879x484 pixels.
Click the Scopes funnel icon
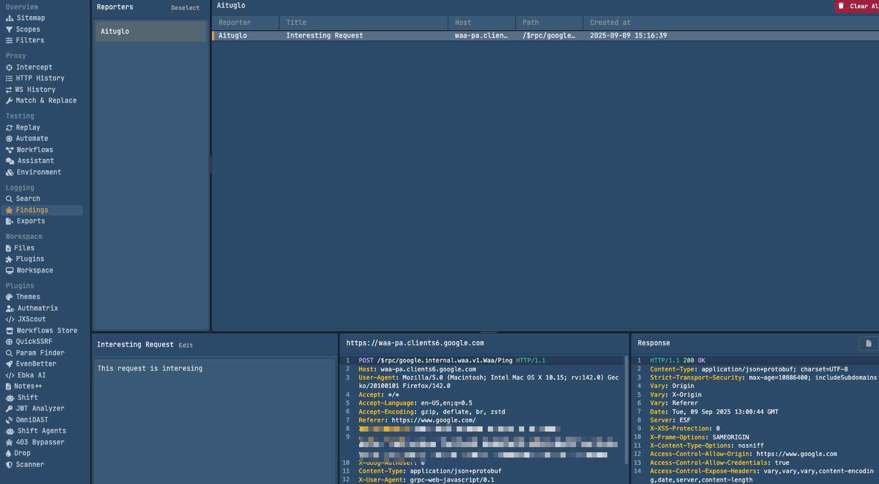point(9,30)
